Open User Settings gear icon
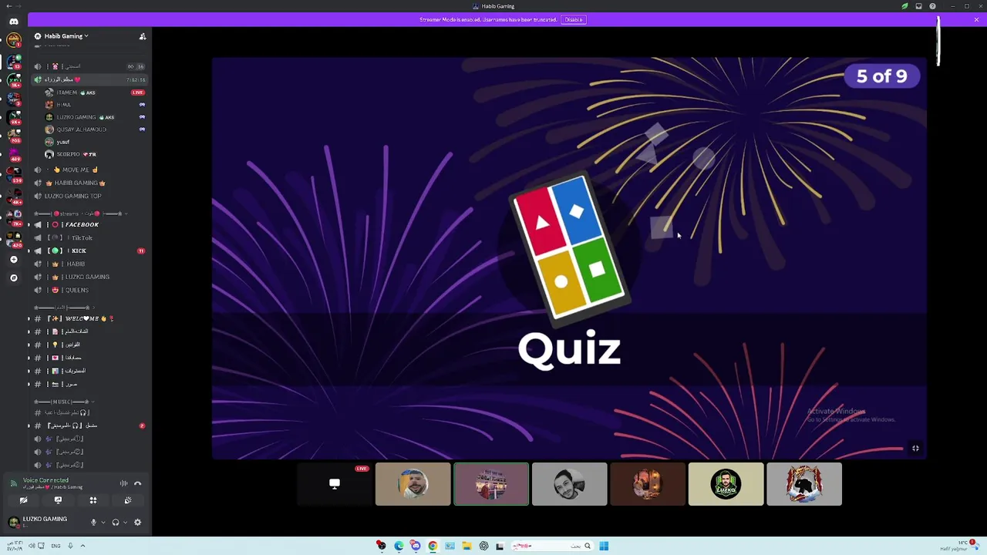Image resolution: width=987 pixels, height=555 pixels. coord(138,522)
